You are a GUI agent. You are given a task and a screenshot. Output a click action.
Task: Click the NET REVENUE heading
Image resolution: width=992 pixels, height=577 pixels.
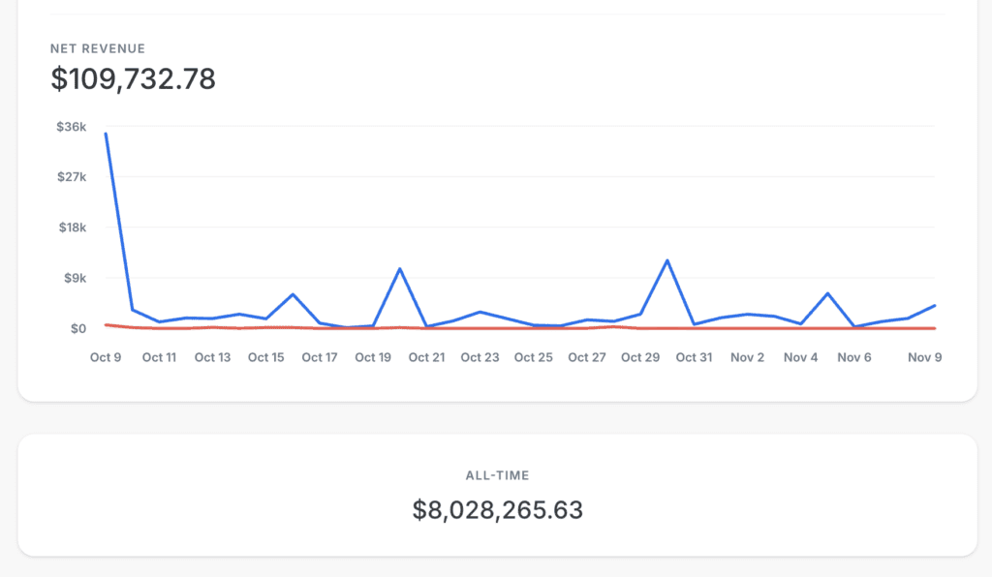click(97, 47)
